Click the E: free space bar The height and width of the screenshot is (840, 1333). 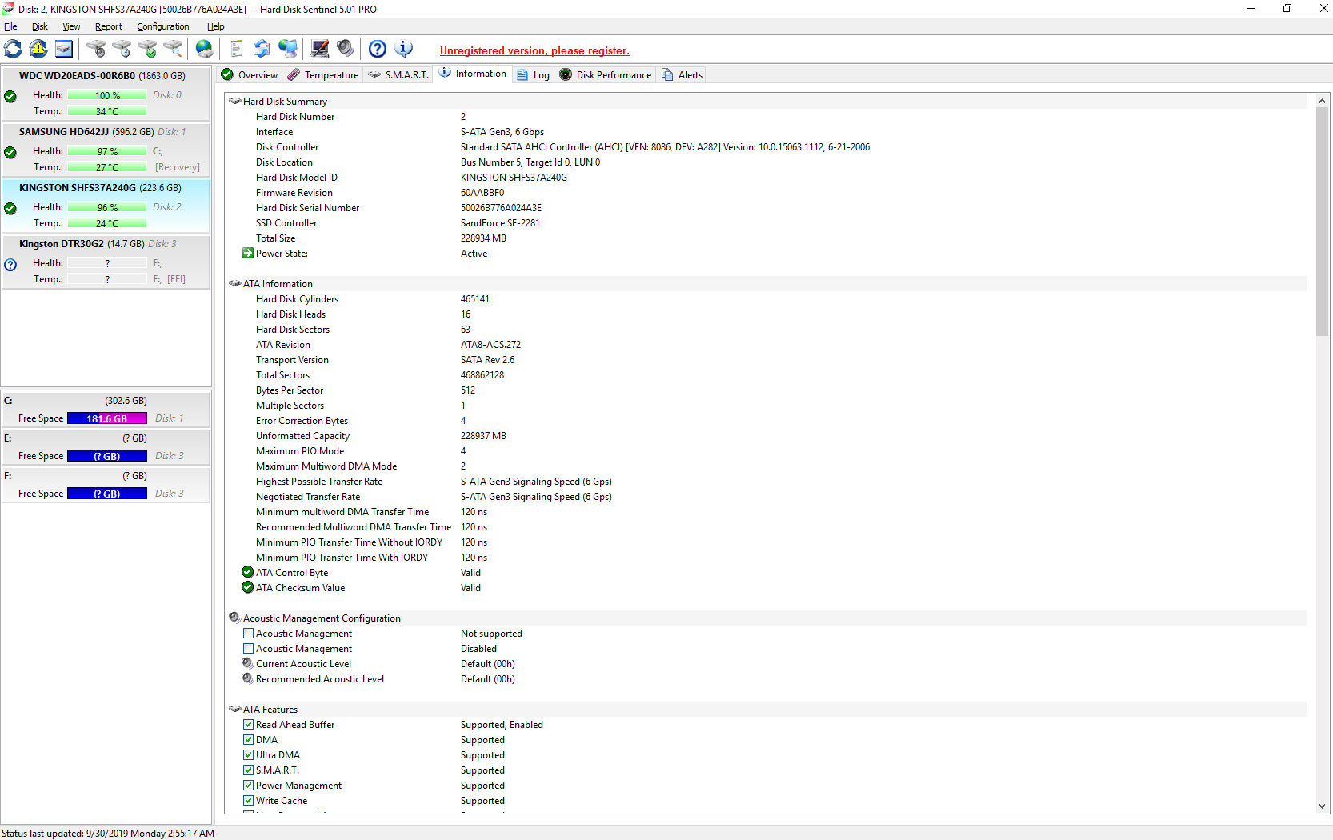[x=107, y=456]
